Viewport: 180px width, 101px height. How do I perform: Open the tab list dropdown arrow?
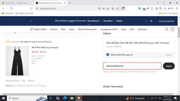[158, 3]
